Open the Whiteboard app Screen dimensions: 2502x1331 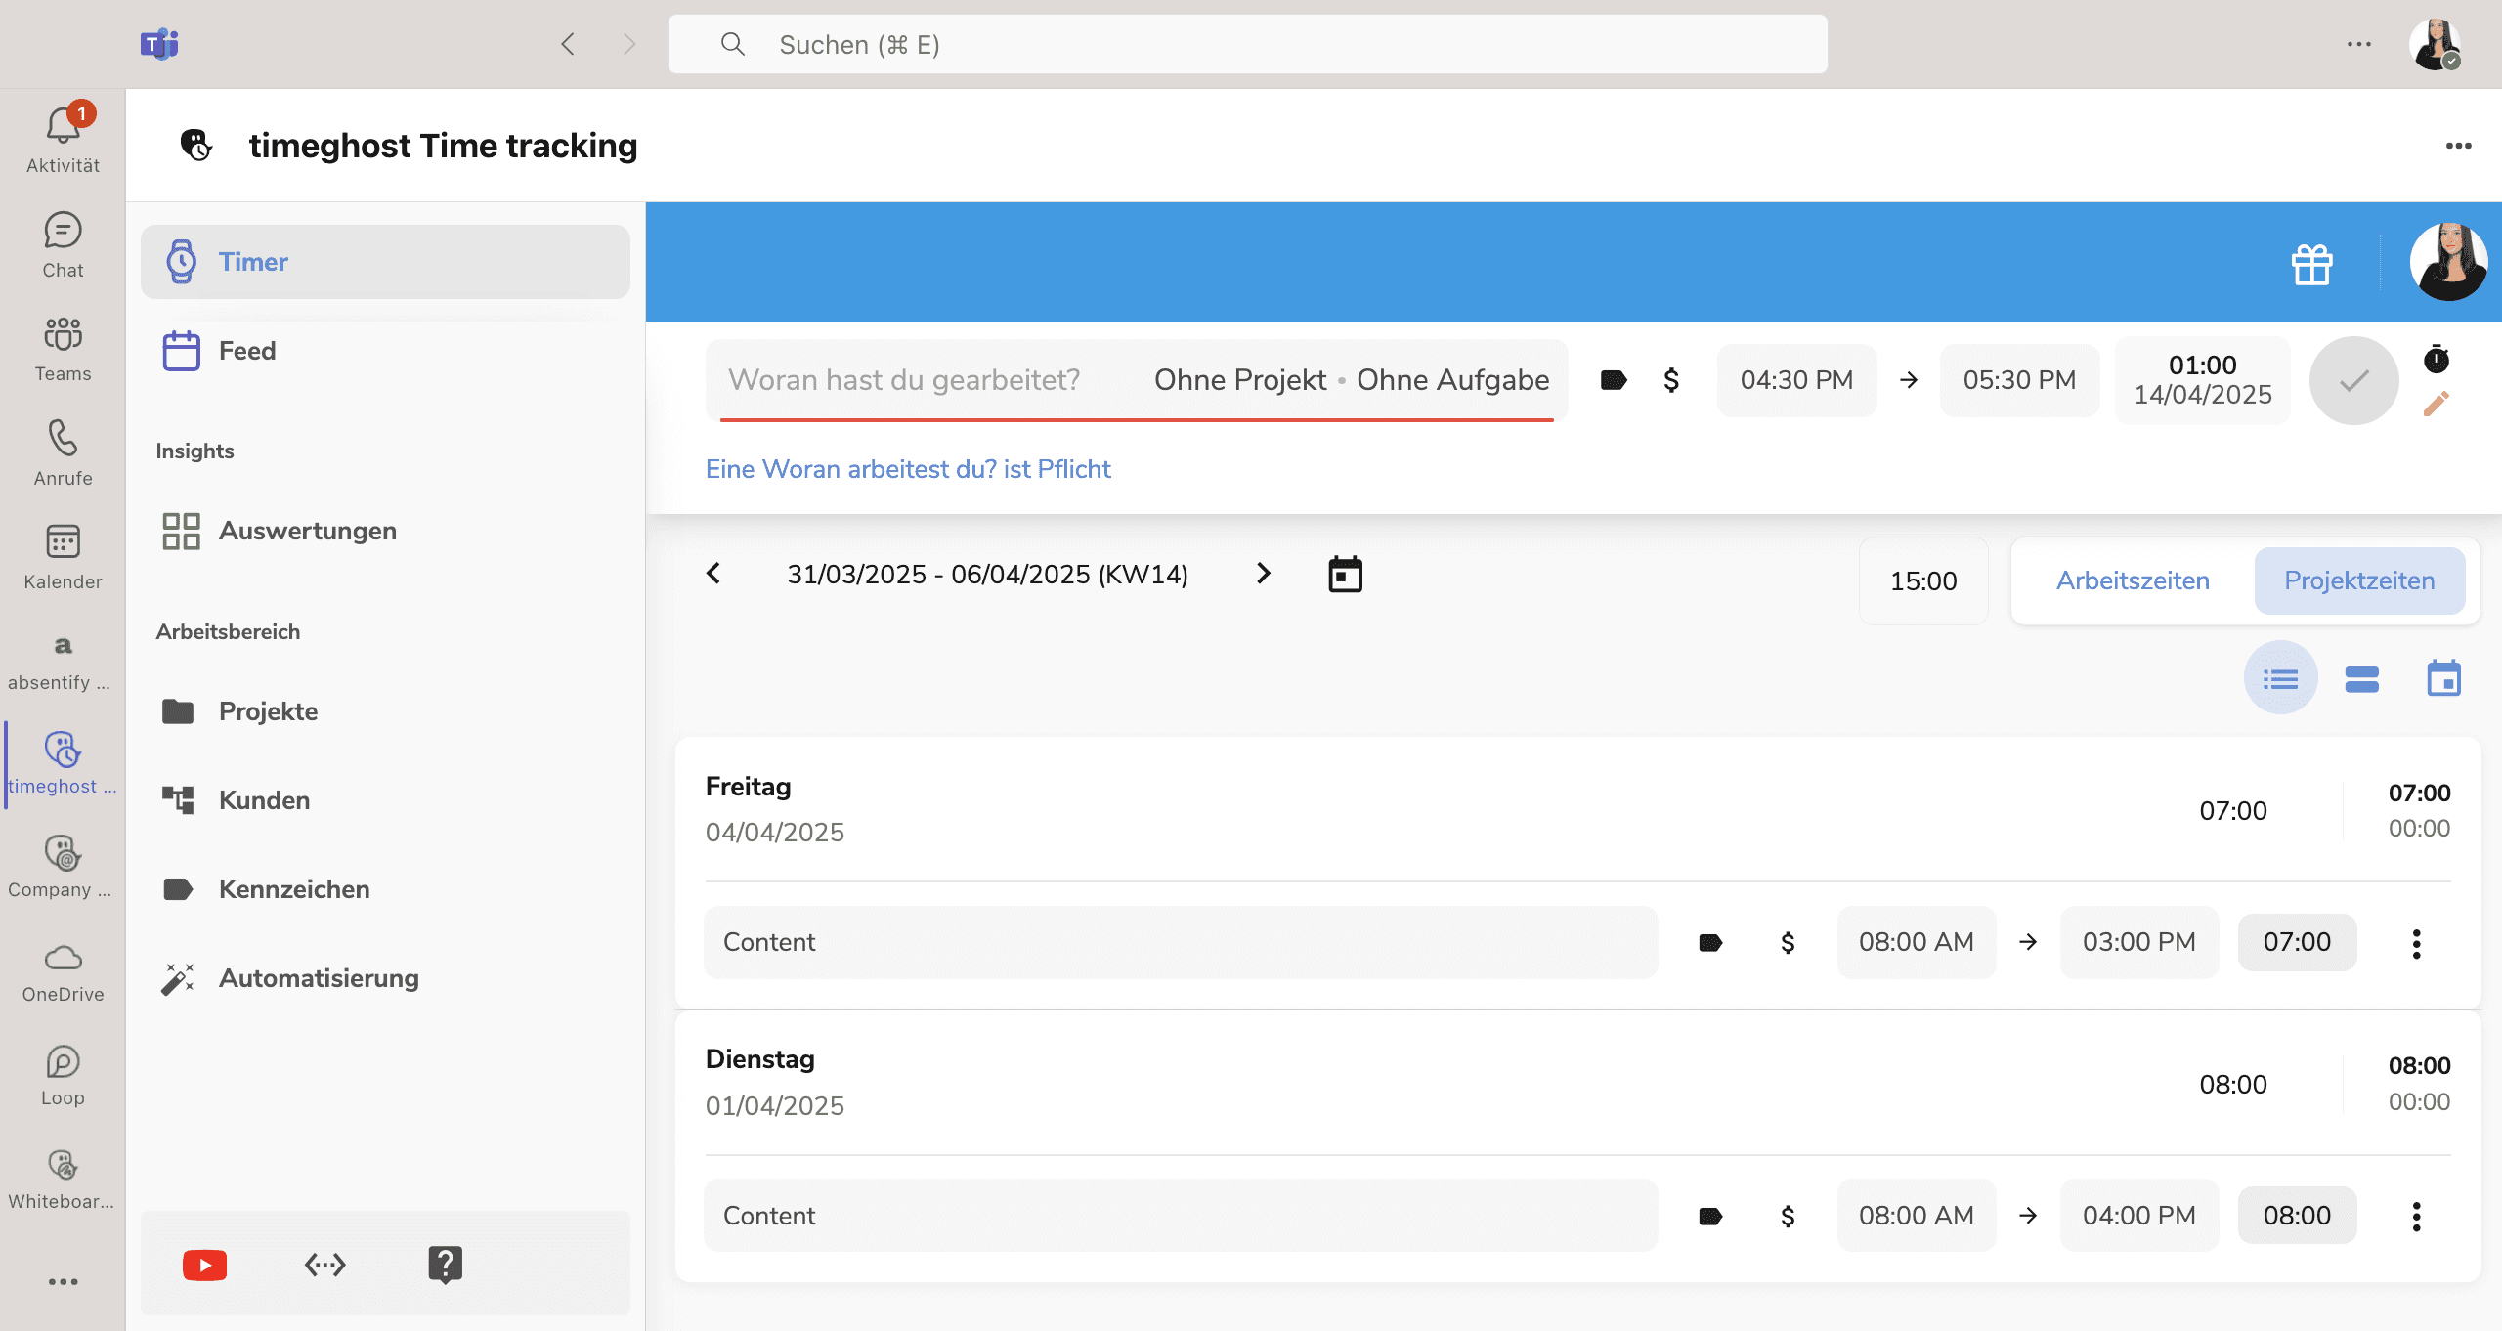(63, 1179)
